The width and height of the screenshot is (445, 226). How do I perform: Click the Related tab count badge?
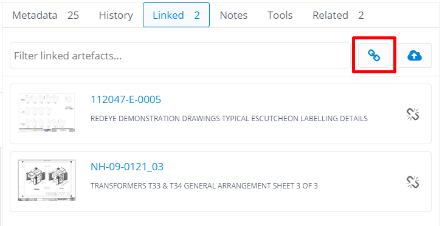pos(361,15)
